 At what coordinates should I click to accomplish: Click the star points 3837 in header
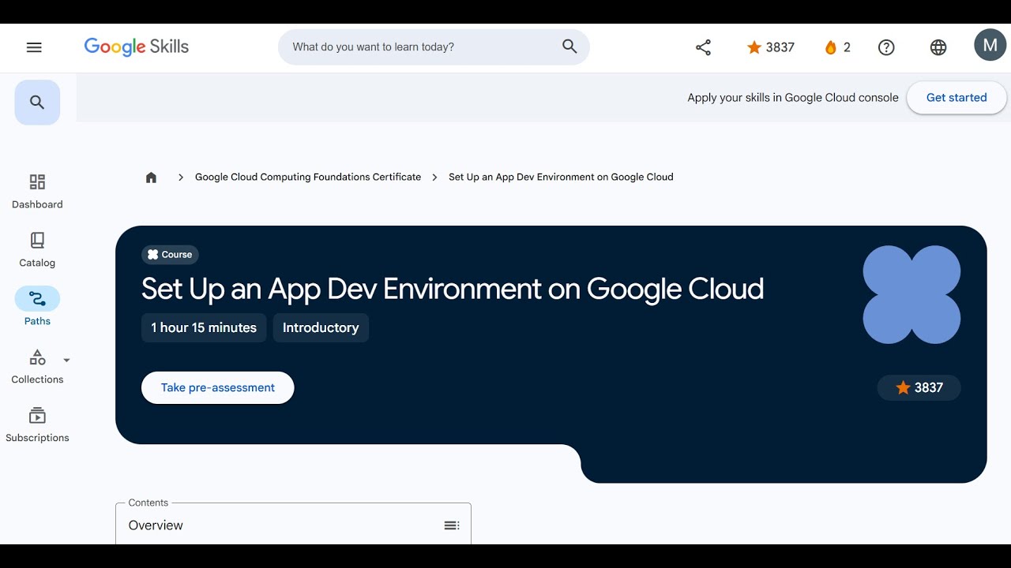770,47
